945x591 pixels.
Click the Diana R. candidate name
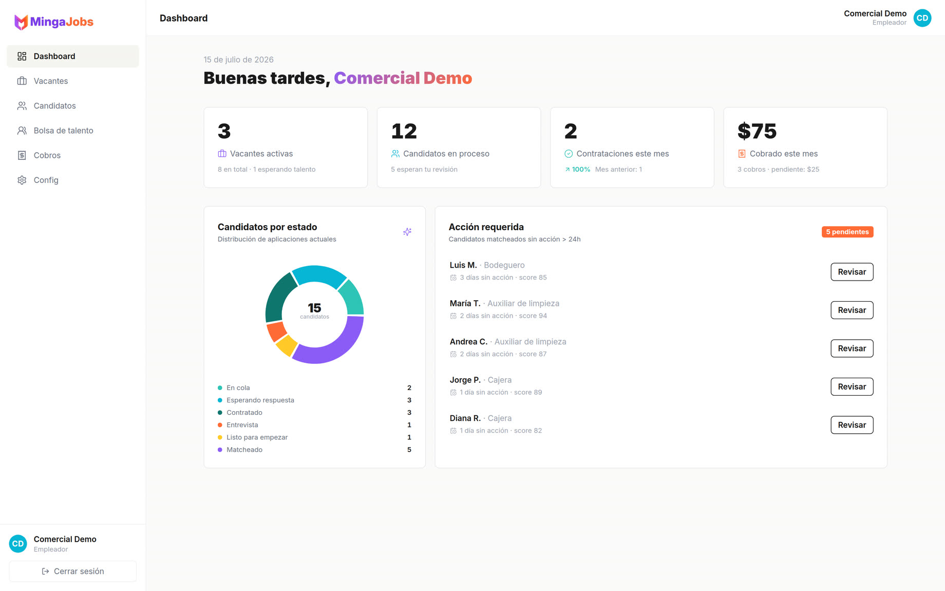pos(465,418)
